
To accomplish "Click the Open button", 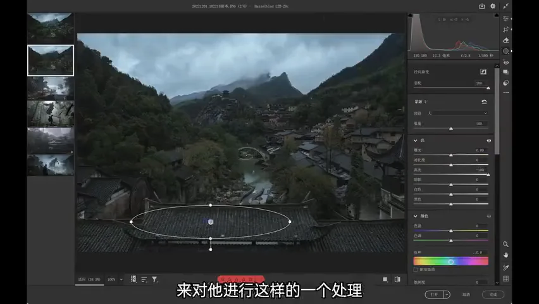I will (x=434, y=294).
